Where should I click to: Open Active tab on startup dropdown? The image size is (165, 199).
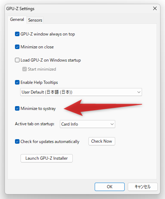(x=87, y=124)
